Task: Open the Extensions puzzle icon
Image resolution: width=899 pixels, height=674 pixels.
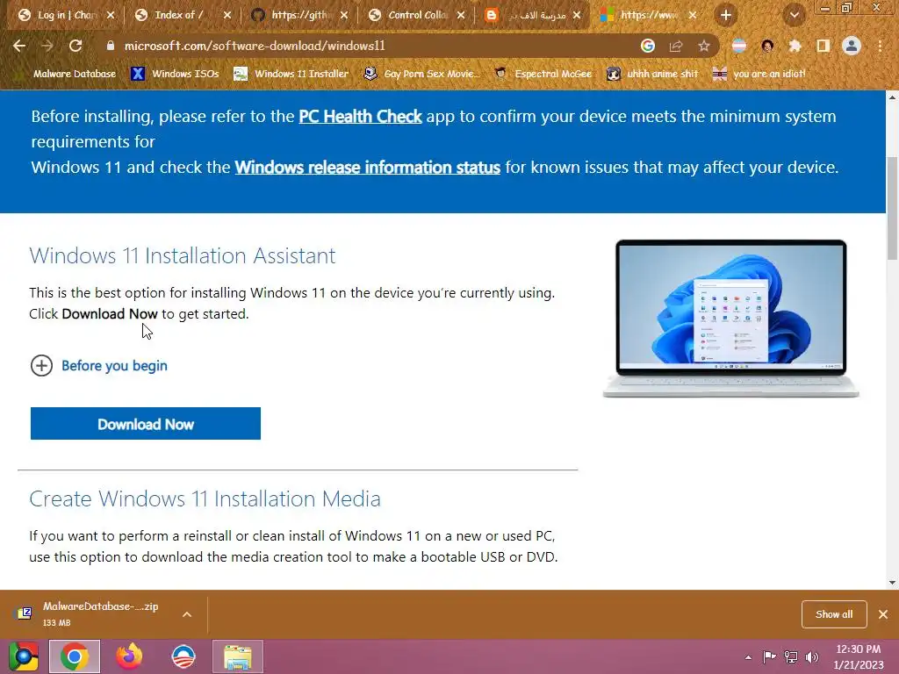Action: [x=795, y=46]
